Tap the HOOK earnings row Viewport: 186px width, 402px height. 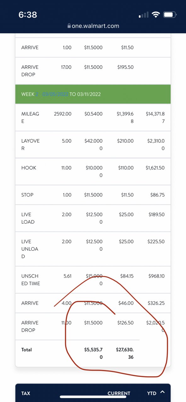(93, 171)
